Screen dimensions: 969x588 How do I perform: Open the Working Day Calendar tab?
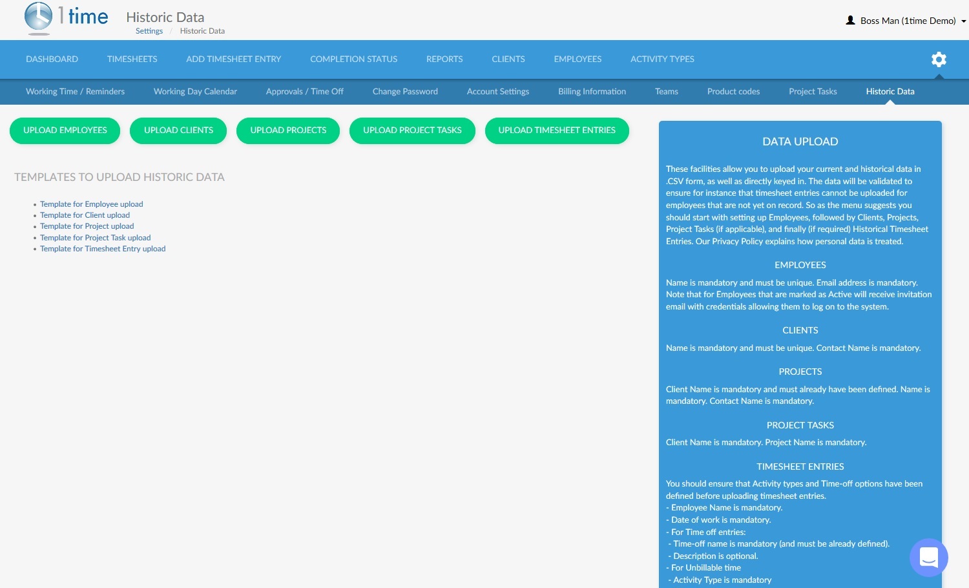tap(195, 92)
